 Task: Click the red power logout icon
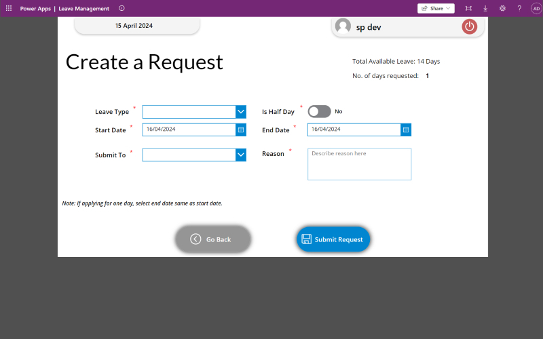[x=469, y=26]
